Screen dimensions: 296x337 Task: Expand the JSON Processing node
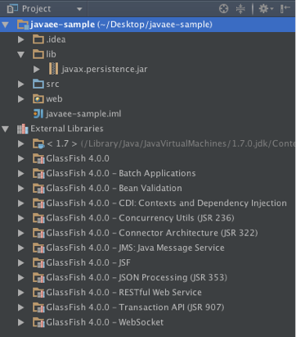pyautogui.click(x=21, y=278)
